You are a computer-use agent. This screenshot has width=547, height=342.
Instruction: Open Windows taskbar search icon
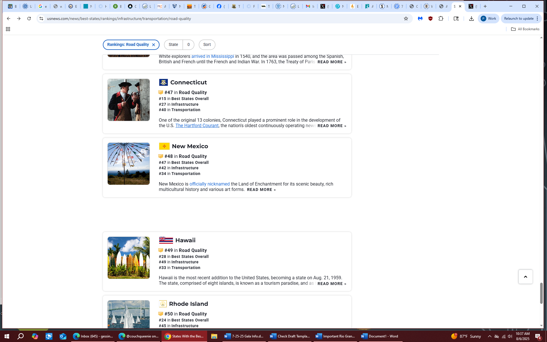[21, 336]
